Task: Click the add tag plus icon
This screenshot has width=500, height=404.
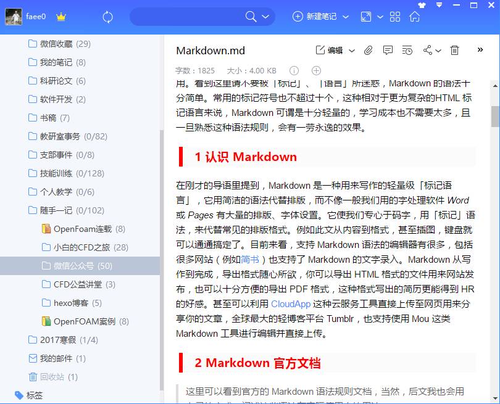Action: click(316, 71)
